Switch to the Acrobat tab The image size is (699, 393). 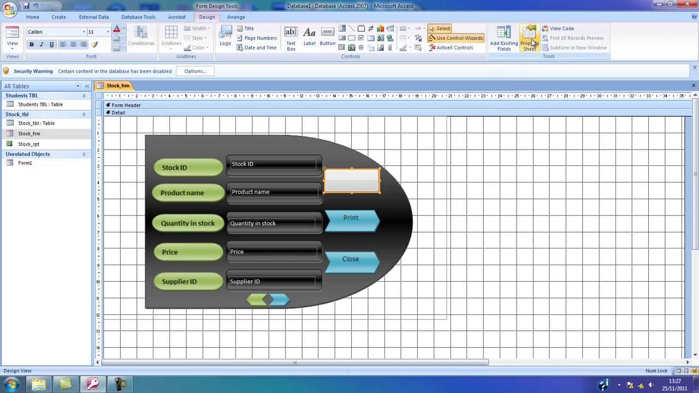pos(176,17)
